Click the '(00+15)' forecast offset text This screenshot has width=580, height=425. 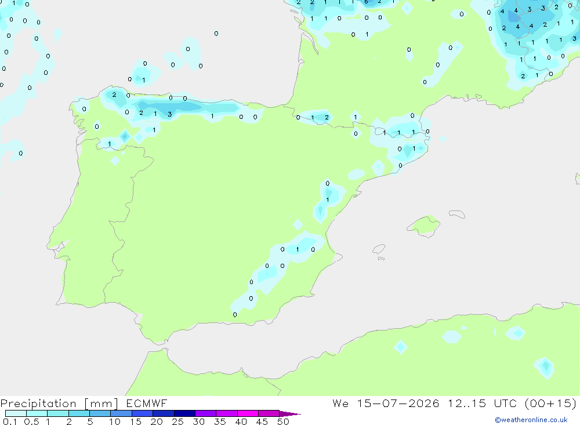tap(551, 403)
